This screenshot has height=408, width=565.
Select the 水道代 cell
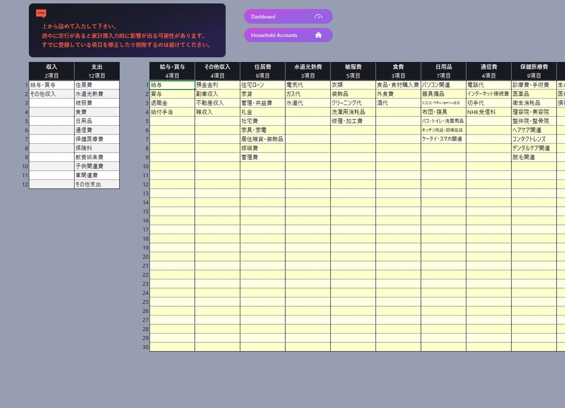click(x=308, y=103)
